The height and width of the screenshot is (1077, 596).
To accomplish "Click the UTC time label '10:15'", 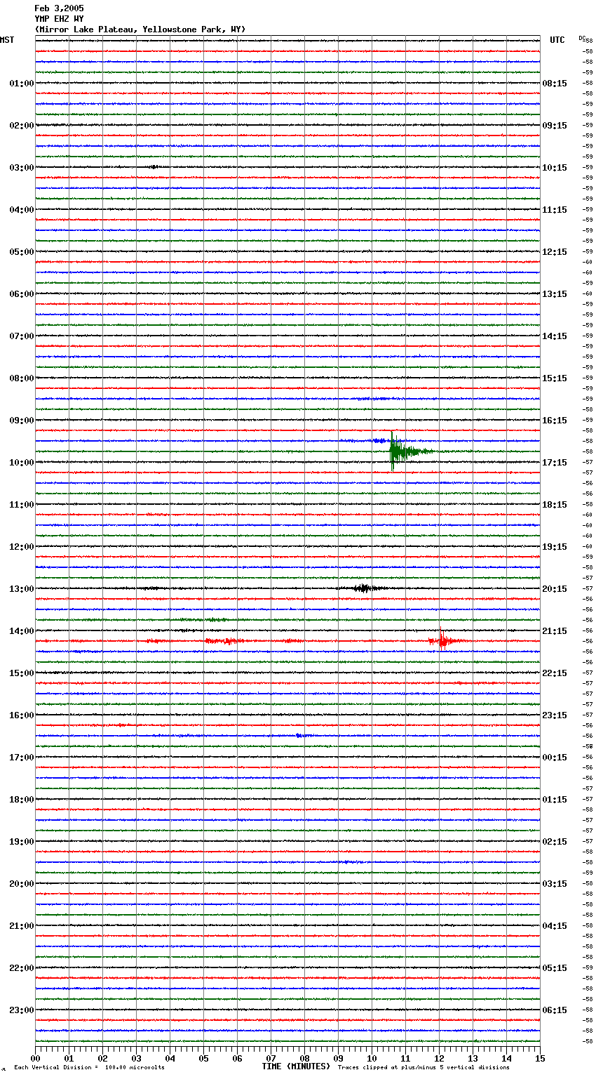I will pyautogui.click(x=555, y=168).
